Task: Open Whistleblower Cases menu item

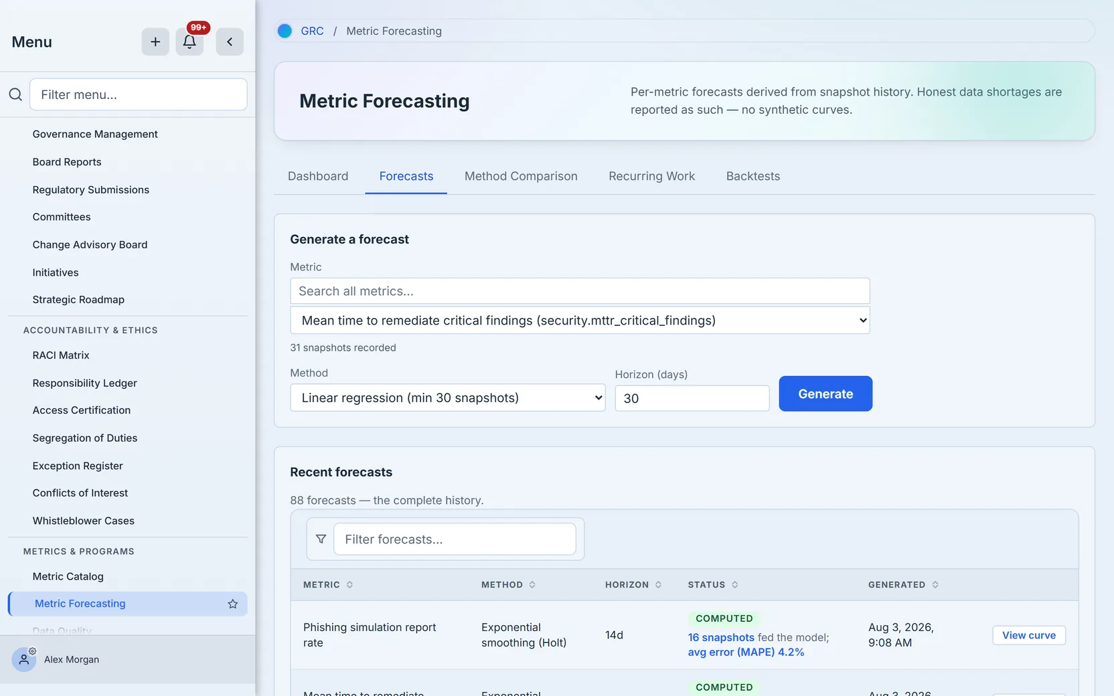Action: 84,521
